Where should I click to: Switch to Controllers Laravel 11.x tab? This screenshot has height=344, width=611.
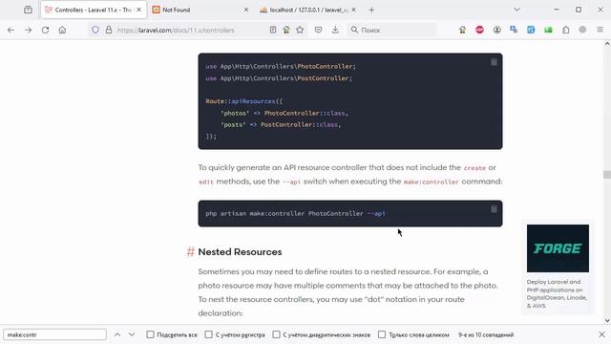coord(94,10)
